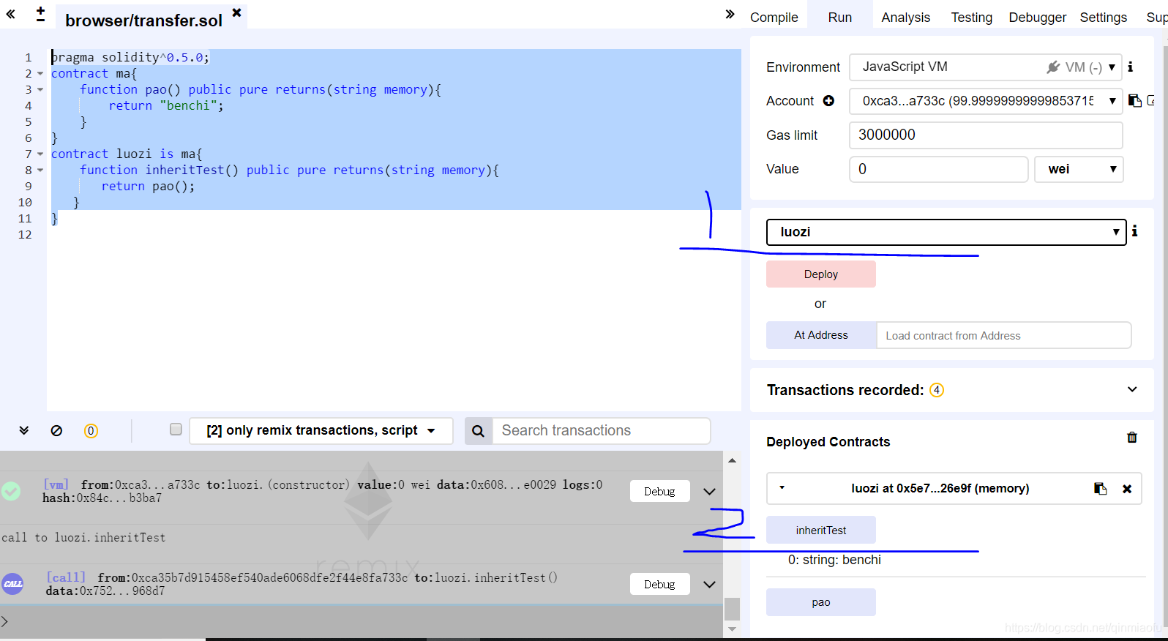Click the '0: string: benchi' output text
This screenshot has width=1168, height=641.
click(834, 560)
